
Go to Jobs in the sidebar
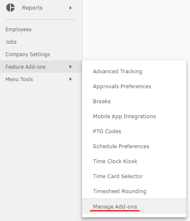(x=11, y=42)
